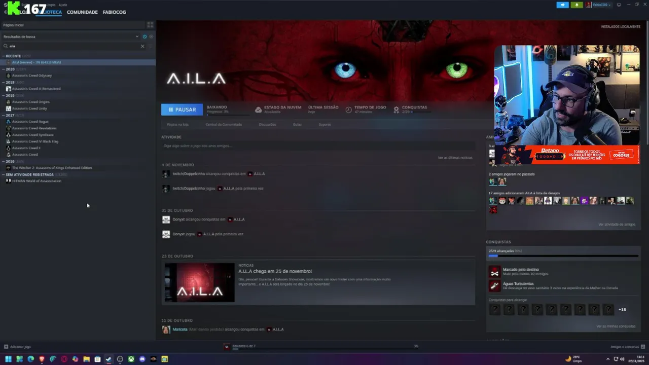This screenshot has height=365, width=649.
Task: Open the bottom download status bar
Action: pos(321,346)
